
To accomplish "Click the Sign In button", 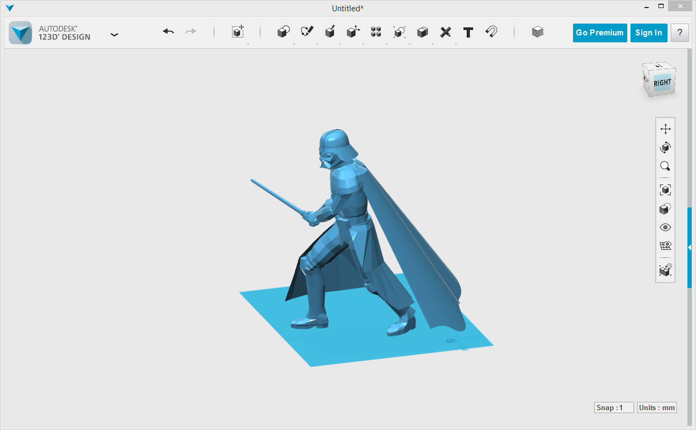I will click(648, 33).
